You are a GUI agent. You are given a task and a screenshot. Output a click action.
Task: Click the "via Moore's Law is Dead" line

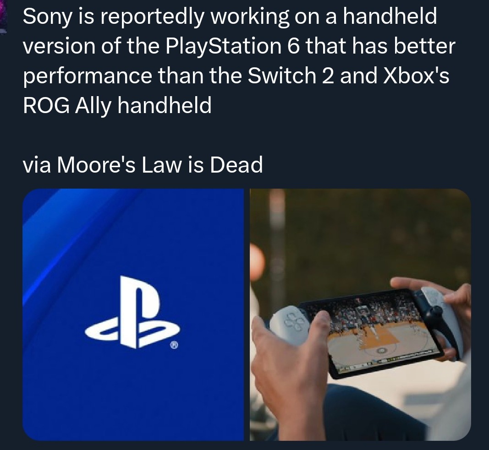pos(143,165)
